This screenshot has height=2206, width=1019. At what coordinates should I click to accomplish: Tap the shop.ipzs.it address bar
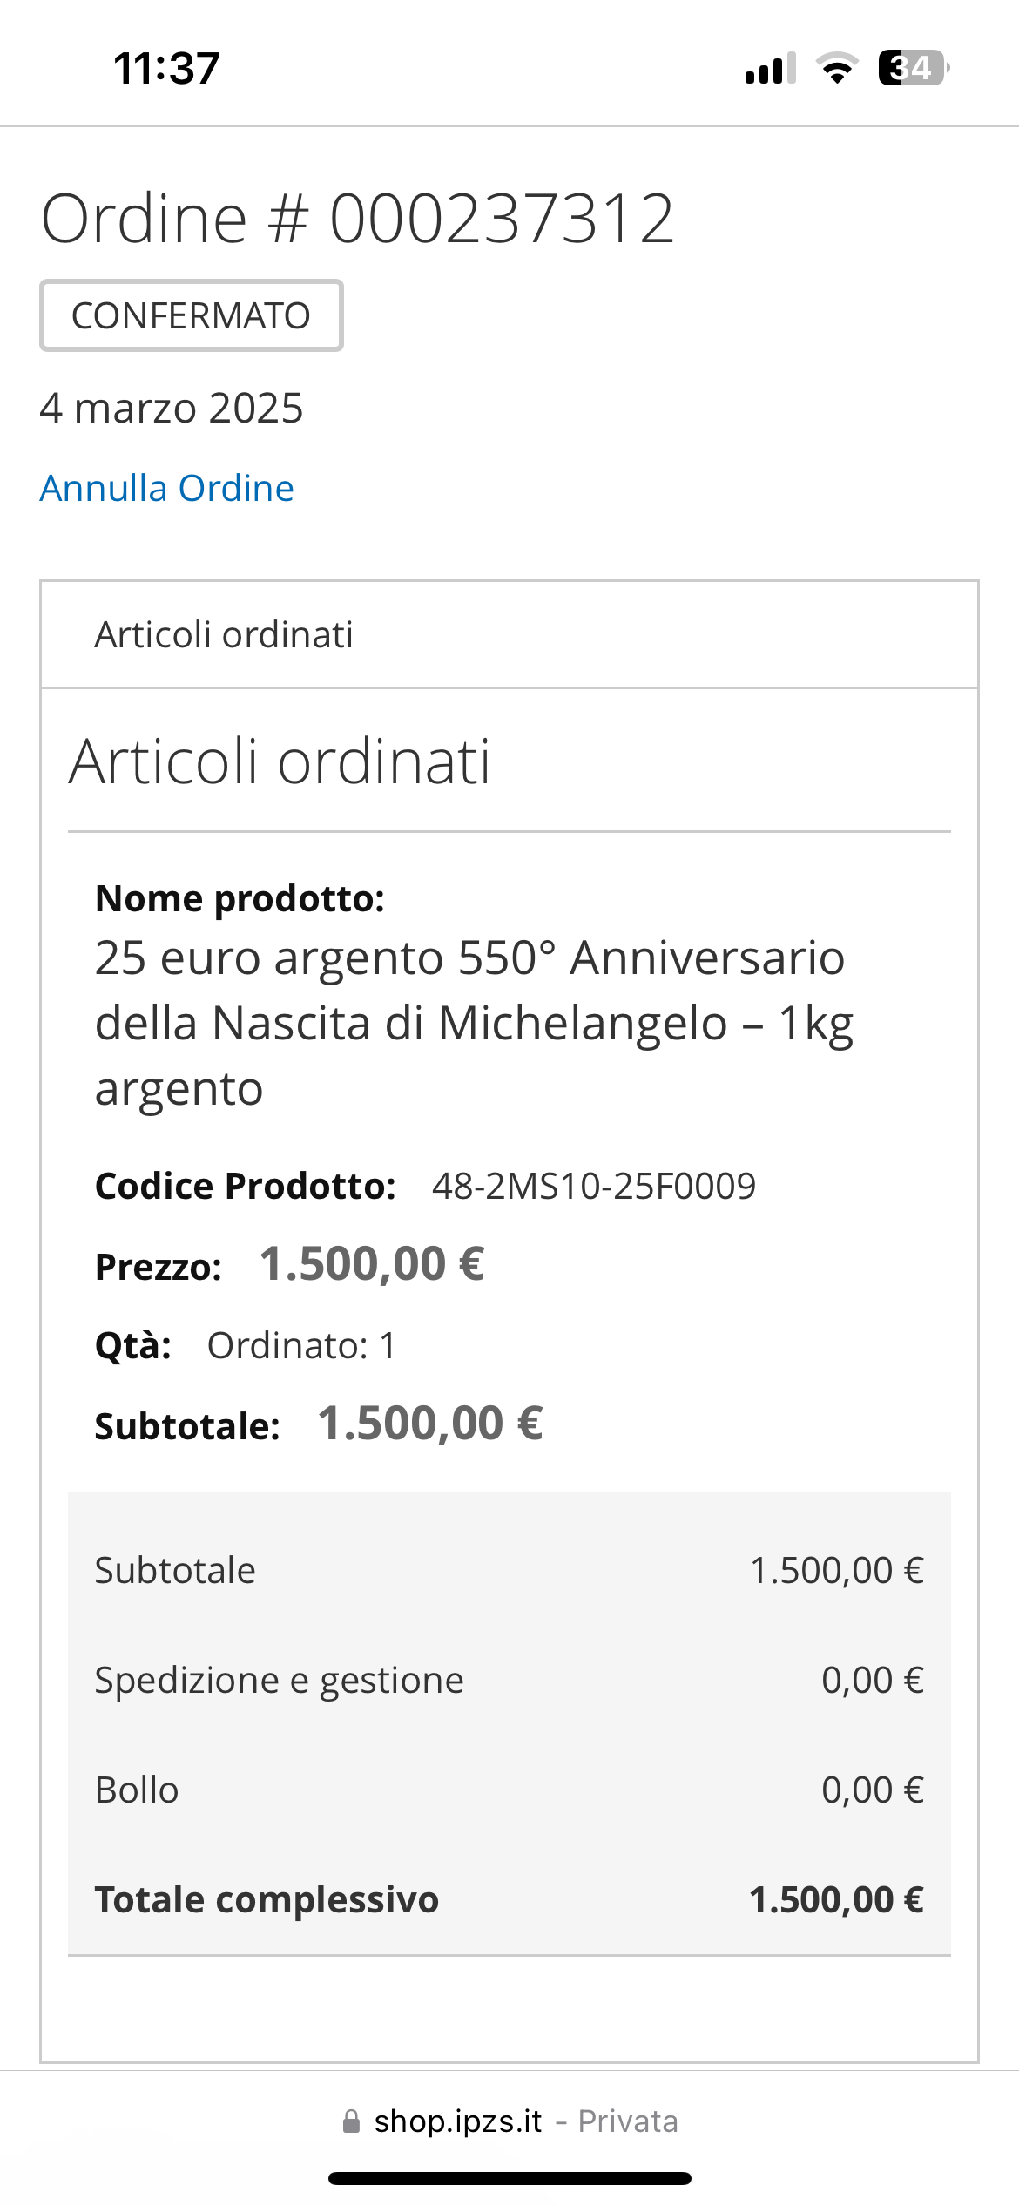coord(509,2121)
